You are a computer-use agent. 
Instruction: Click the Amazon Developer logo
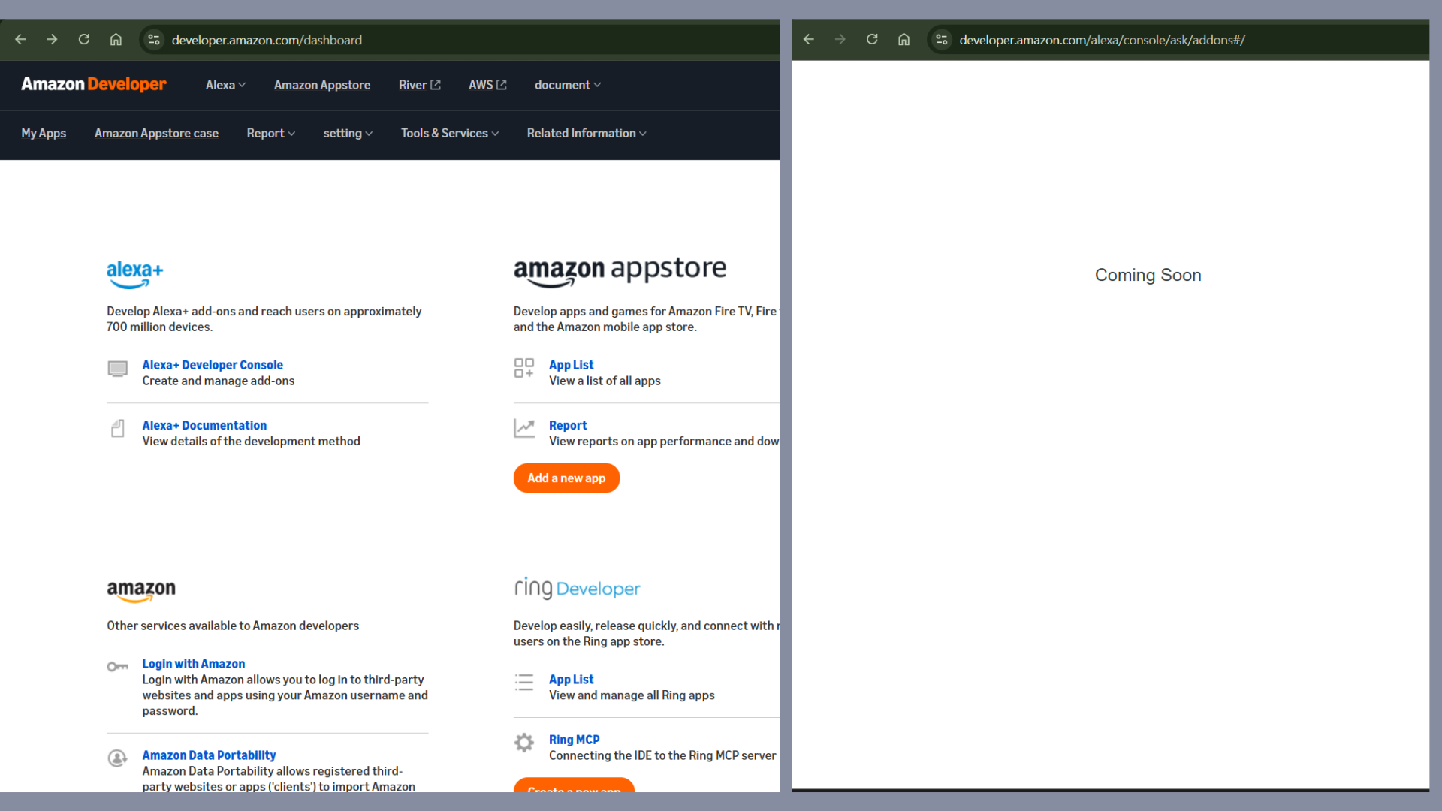tap(94, 85)
